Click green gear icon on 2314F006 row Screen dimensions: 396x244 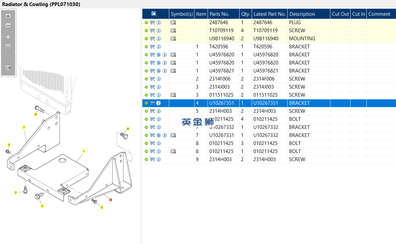click(x=146, y=79)
